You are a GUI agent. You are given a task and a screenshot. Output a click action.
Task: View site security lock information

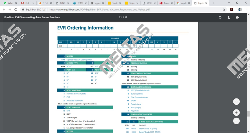[x=23, y=10]
